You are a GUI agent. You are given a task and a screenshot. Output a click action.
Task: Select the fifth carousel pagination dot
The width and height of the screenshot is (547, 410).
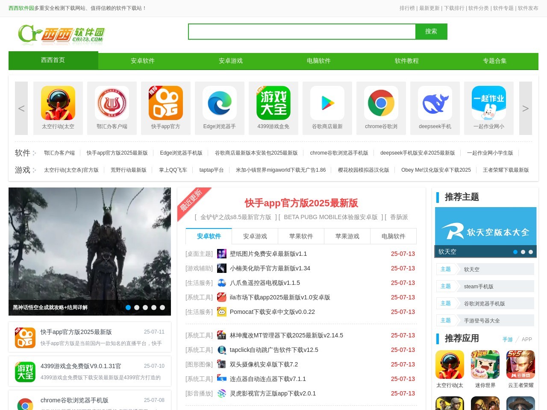(162, 307)
